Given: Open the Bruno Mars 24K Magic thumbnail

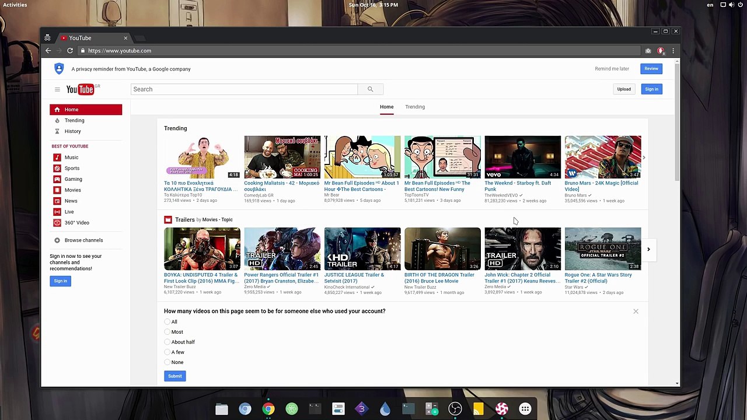Looking at the screenshot, I should pos(603,157).
